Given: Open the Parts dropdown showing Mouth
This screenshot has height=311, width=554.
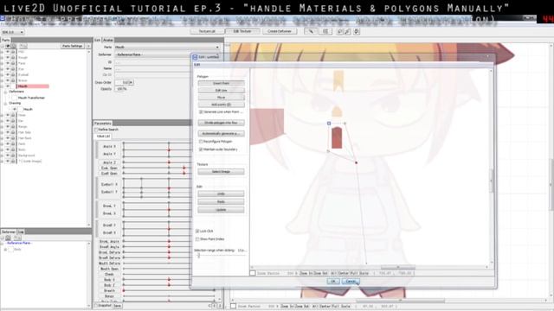Looking at the screenshot, I should click(x=167, y=47).
